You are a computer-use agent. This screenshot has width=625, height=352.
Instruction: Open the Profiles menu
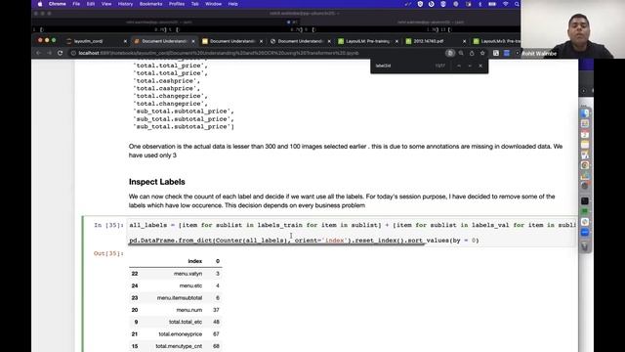pyautogui.click(x=177, y=4)
